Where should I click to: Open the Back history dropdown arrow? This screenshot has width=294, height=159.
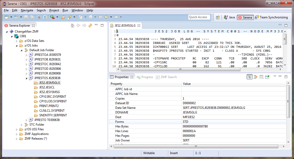click(x=111, y=17)
